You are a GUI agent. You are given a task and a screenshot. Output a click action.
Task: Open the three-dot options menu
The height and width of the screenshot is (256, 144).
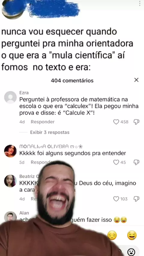140,3
